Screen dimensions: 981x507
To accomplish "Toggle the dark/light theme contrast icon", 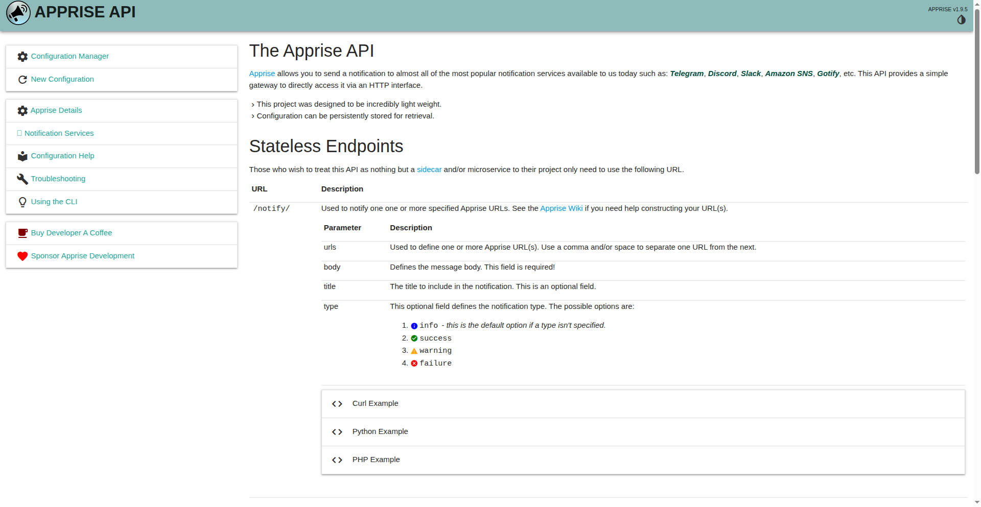I will [961, 20].
